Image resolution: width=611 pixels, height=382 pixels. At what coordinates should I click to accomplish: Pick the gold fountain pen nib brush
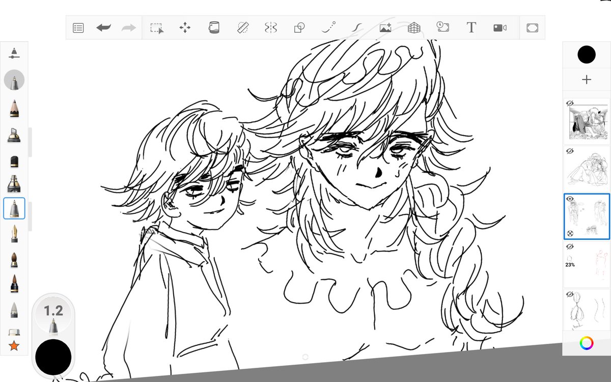pyautogui.click(x=14, y=234)
